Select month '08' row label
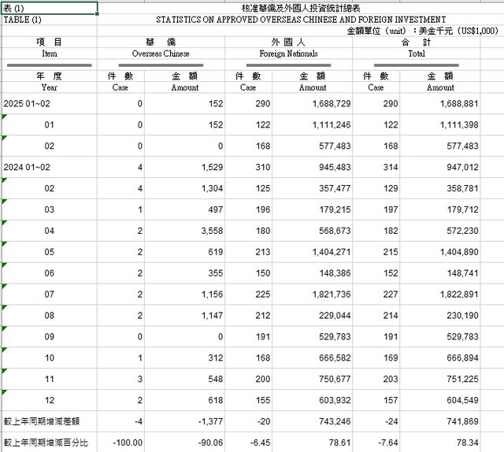 point(49,315)
